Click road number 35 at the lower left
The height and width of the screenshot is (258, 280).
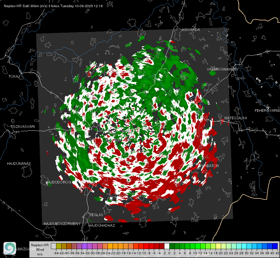pyautogui.click(x=4, y=202)
